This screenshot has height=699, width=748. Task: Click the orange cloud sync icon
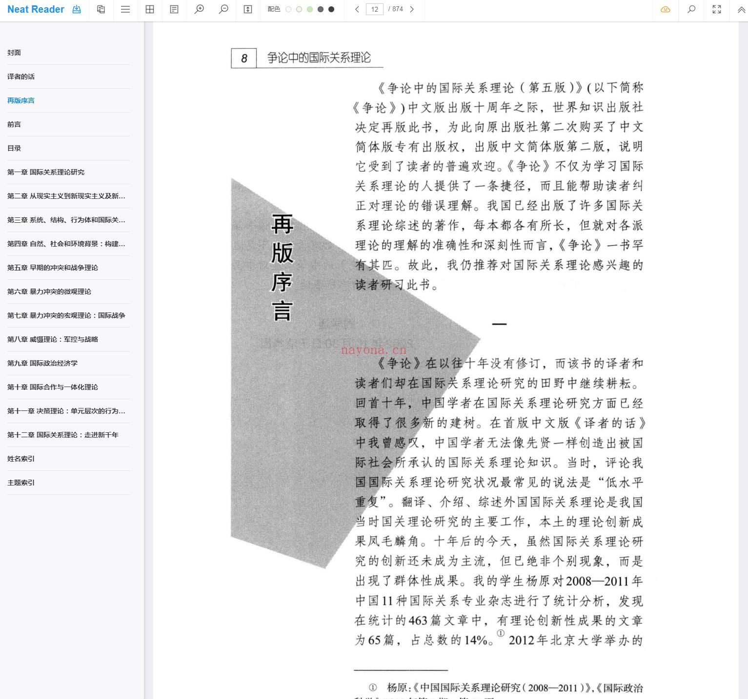coord(666,9)
